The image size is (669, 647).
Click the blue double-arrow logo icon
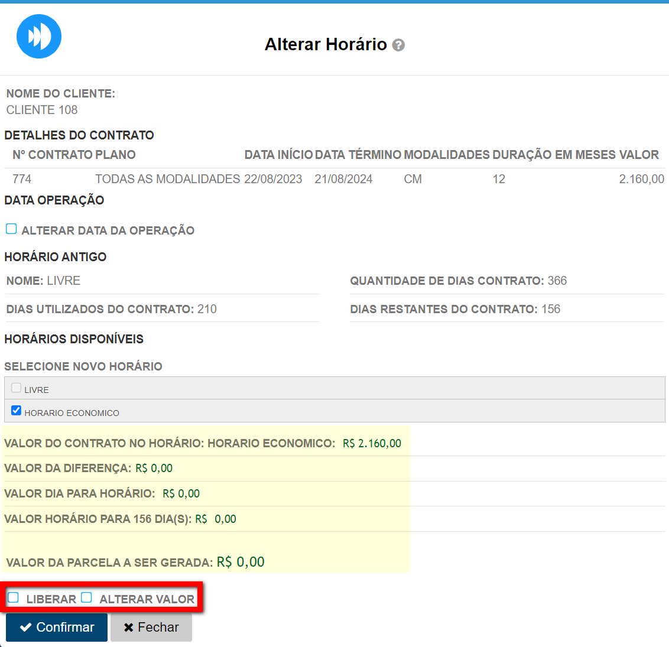click(39, 37)
